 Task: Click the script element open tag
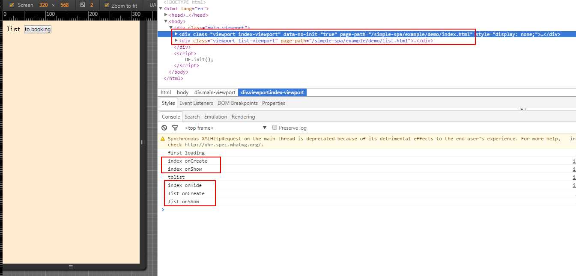(x=185, y=53)
